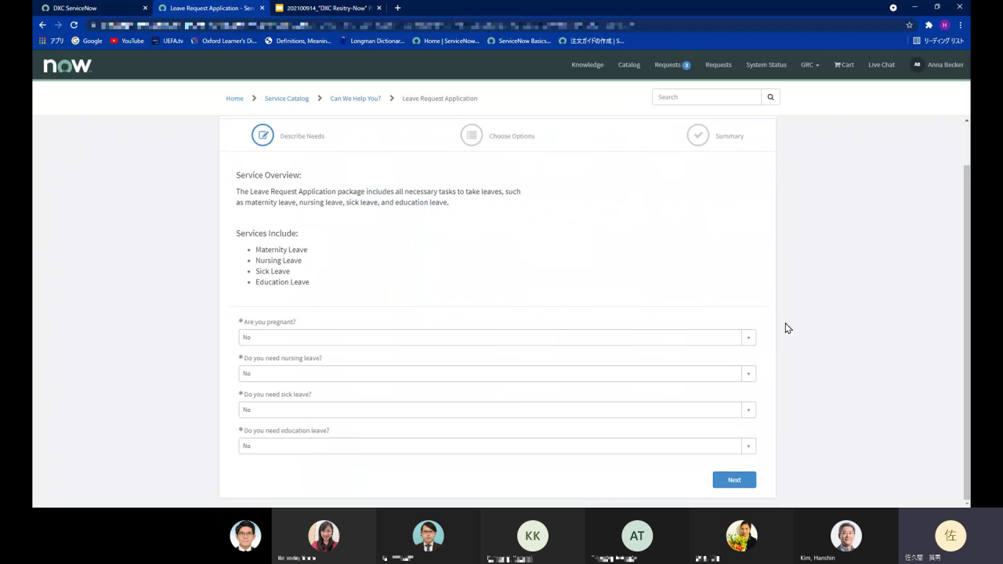This screenshot has height=564, width=1003.
Task: Click the Choose Options step icon
Action: click(471, 136)
